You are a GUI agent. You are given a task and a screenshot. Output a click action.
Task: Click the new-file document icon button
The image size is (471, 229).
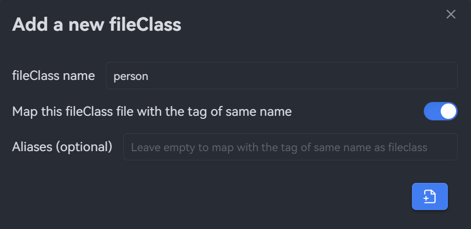point(429,196)
